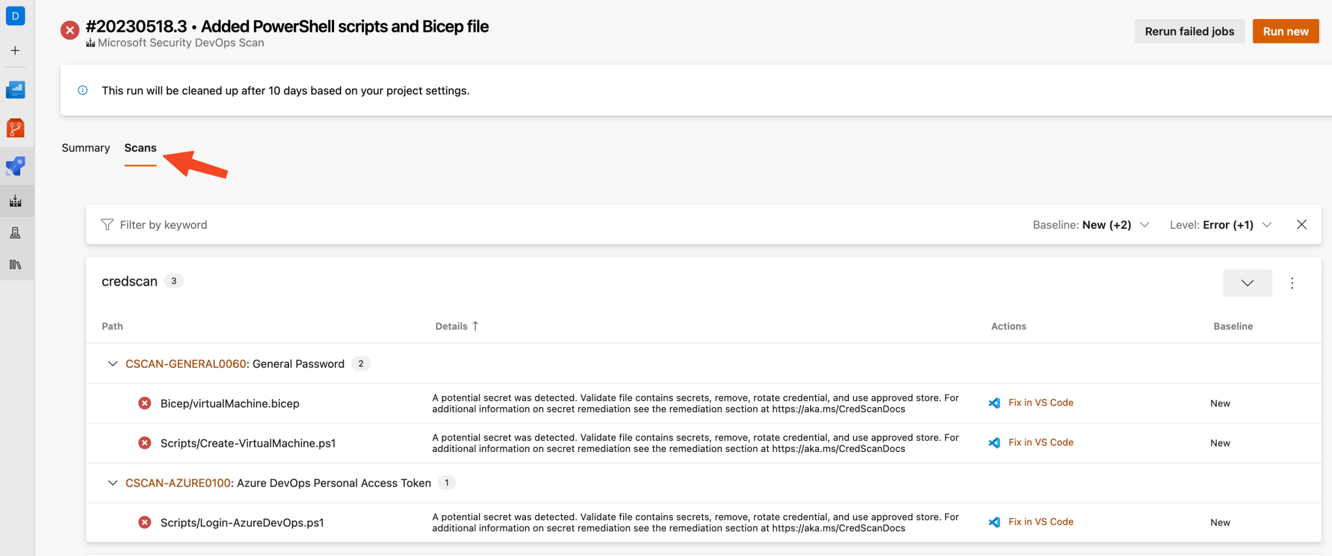This screenshot has width=1332, height=556.
Task: Open Azure Repos from the sidebar
Action: pyautogui.click(x=16, y=128)
